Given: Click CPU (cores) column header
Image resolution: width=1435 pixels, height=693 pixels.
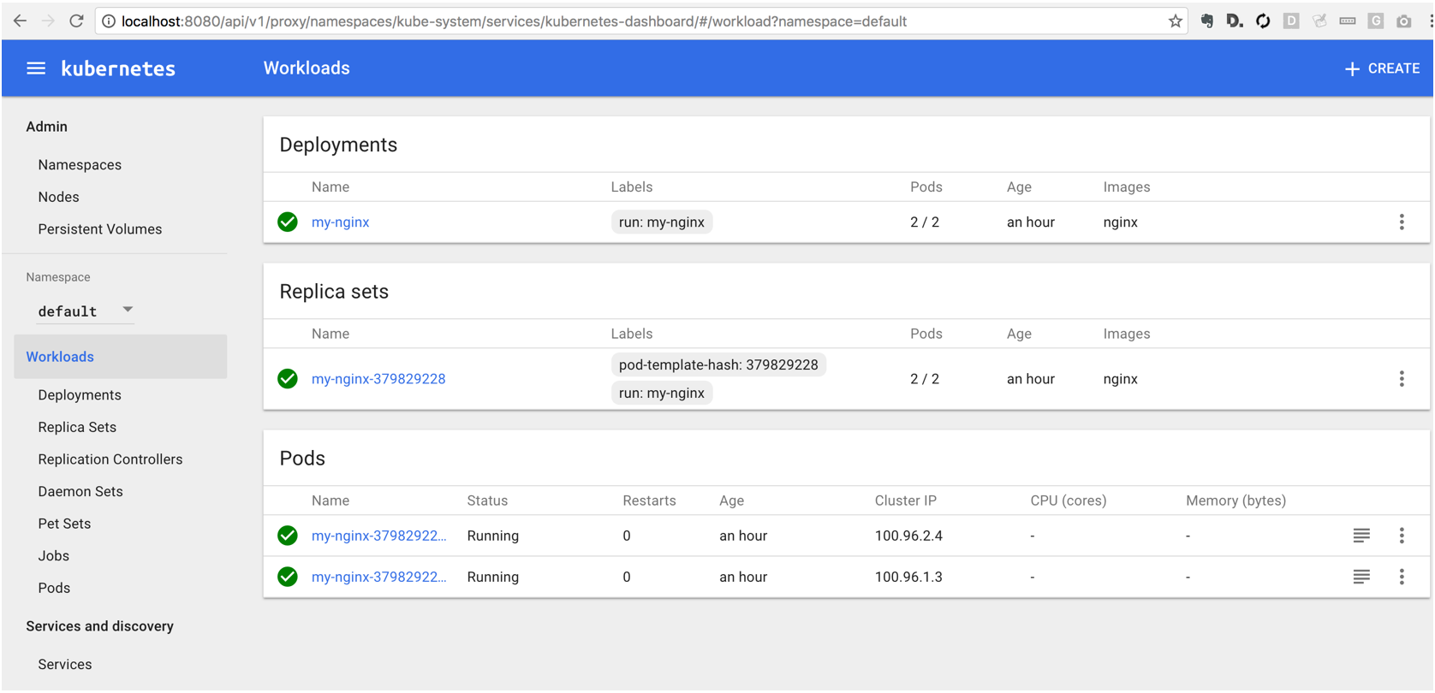Looking at the screenshot, I should click(x=1069, y=501).
